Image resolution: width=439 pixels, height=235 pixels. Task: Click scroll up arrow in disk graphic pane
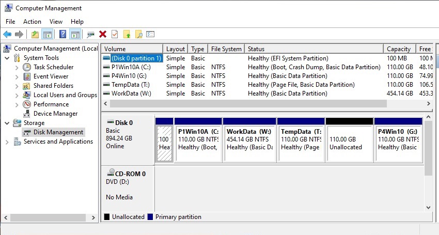point(428,117)
